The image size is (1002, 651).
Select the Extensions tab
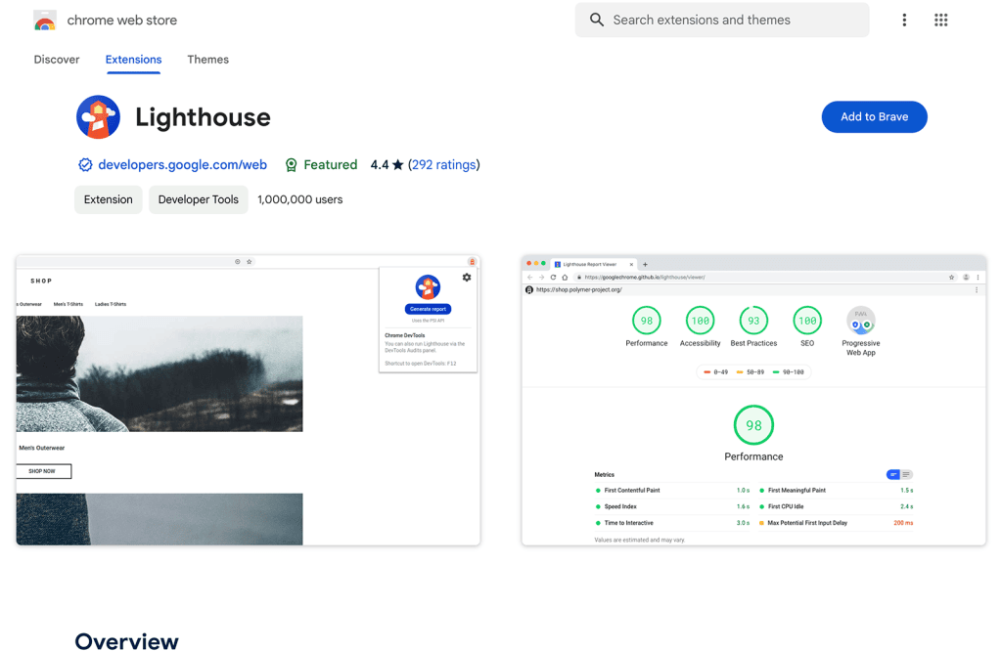[133, 60]
